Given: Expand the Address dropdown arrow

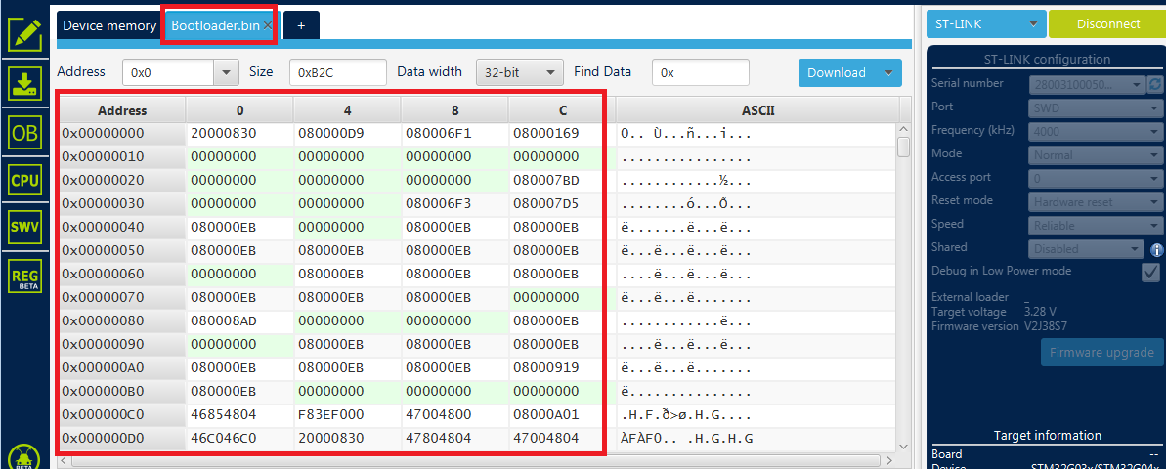Looking at the screenshot, I should (226, 73).
